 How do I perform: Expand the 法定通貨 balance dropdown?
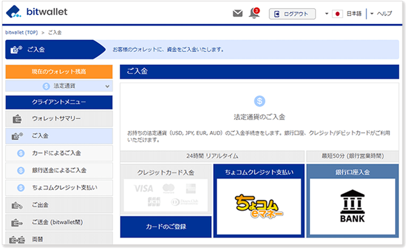click(59, 86)
